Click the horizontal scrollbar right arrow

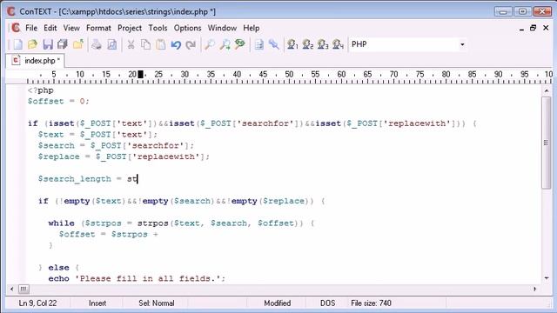tap(535, 289)
